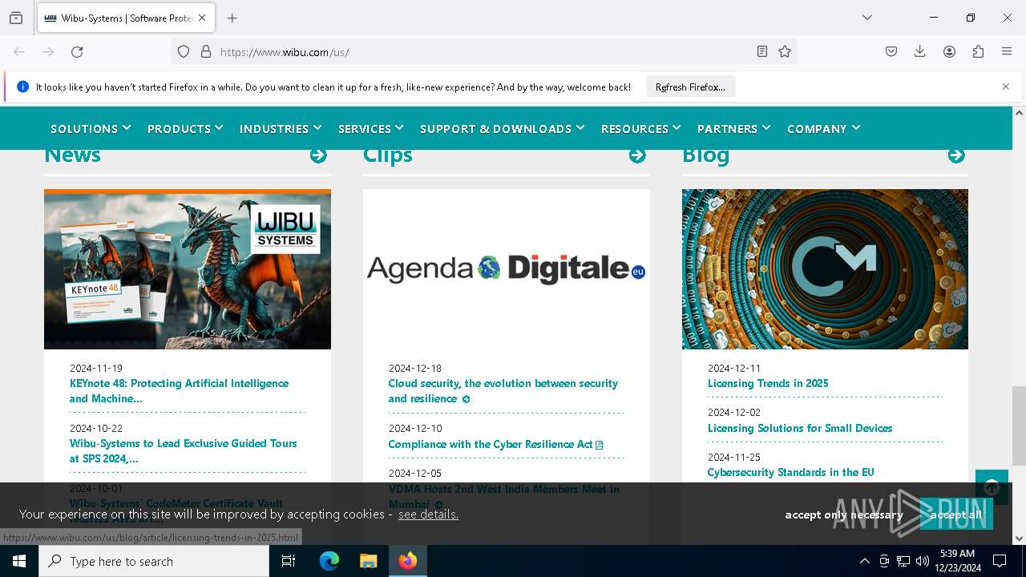Open the Downloads toolbar icon

tap(920, 51)
